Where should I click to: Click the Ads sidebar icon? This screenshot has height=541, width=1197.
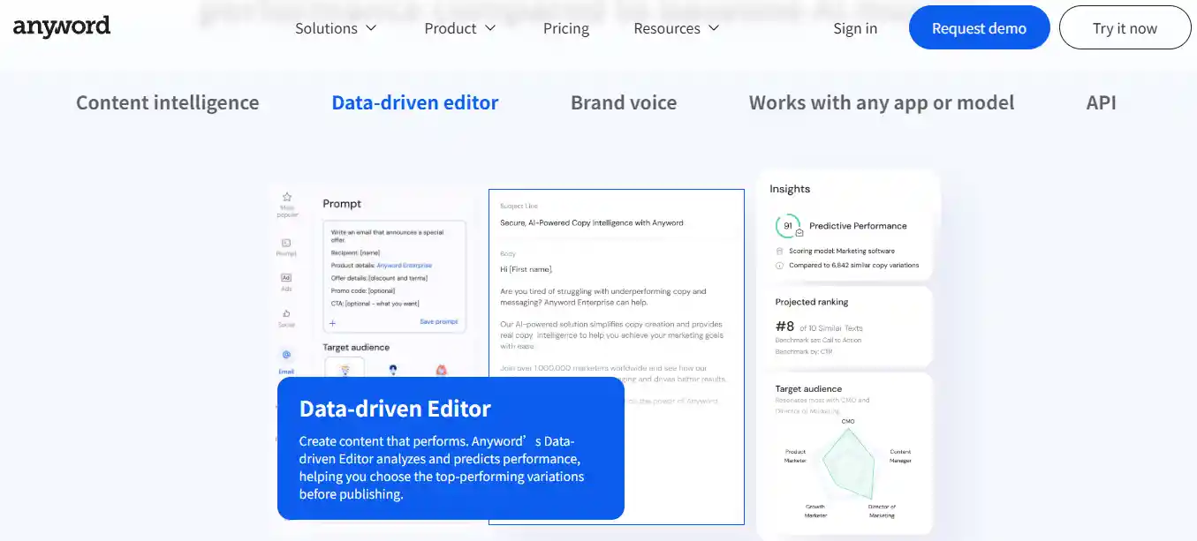pos(286,277)
